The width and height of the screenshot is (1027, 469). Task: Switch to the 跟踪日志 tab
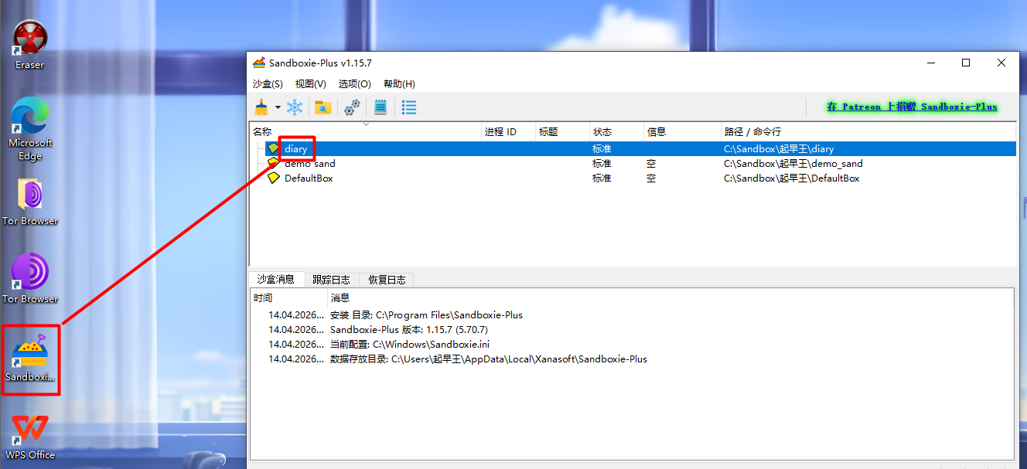pyautogui.click(x=331, y=280)
